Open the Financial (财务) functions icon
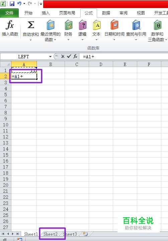This screenshot has height=241, width=168. click(x=68, y=25)
